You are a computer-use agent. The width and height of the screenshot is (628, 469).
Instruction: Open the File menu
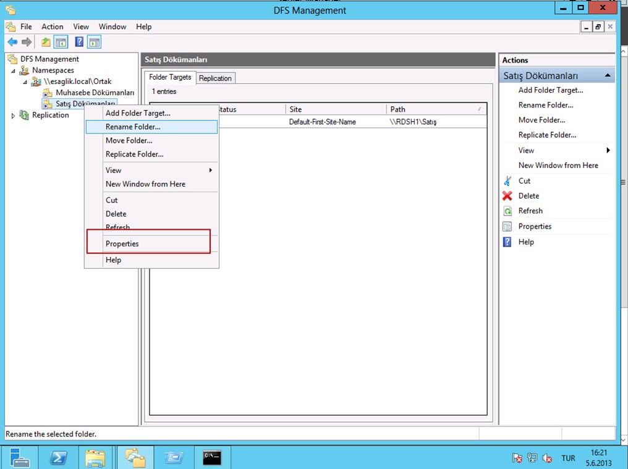pyautogui.click(x=26, y=27)
